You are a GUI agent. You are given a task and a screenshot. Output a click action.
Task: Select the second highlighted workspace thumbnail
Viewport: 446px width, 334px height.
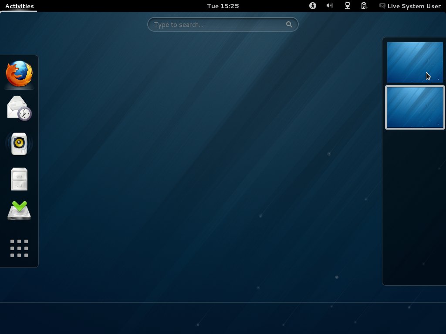(x=415, y=107)
